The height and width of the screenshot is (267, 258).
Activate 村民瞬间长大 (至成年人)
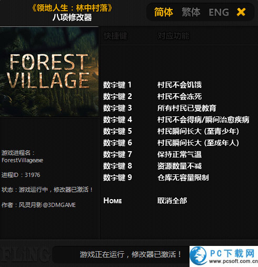tap(198, 143)
